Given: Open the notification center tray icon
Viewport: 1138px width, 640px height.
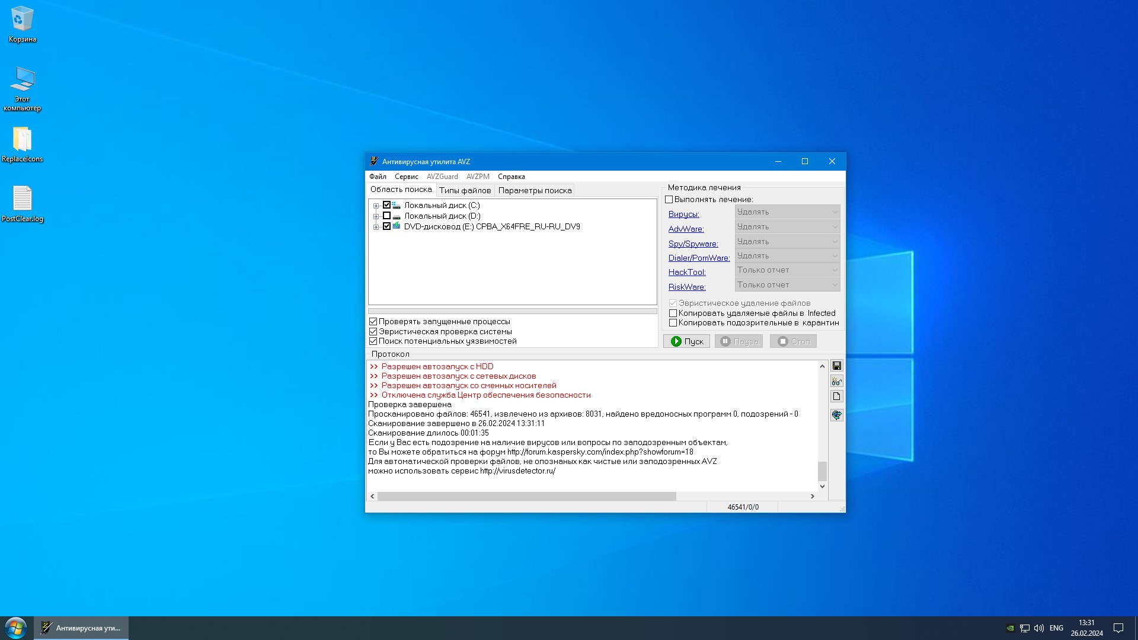Looking at the screenshot, I should click(1118, 628).
